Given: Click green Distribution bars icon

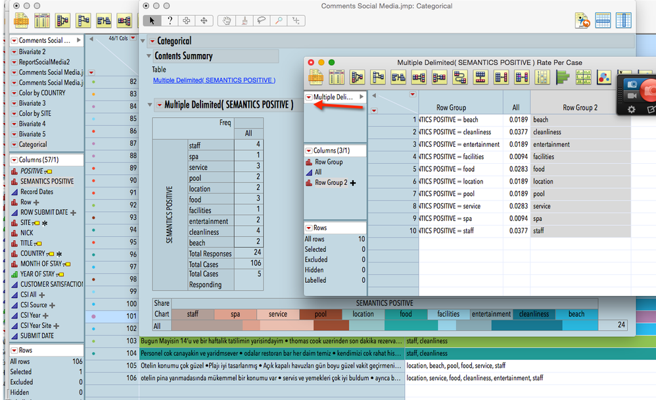Looking at the screenshot, I should click(x=563, y=78).
